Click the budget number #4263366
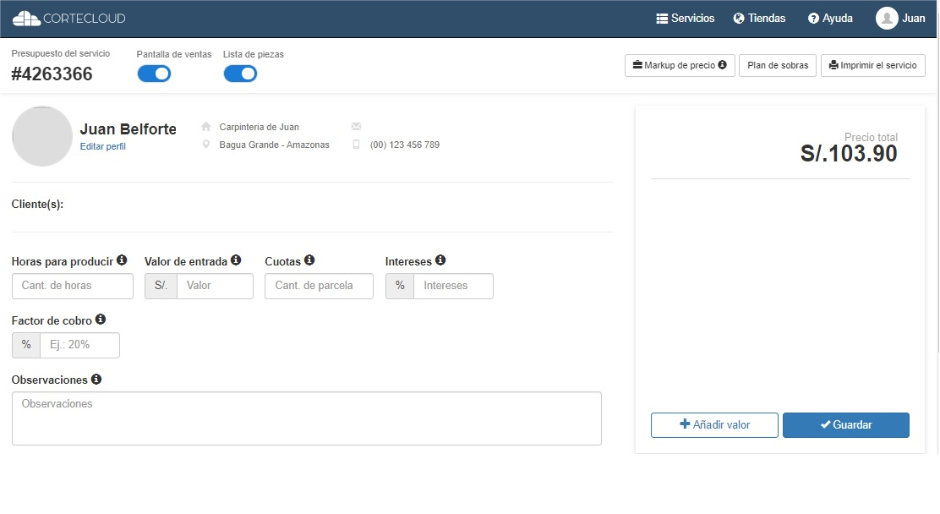The height and width of the screenshot is (514, 940). [x=52, y=74]
